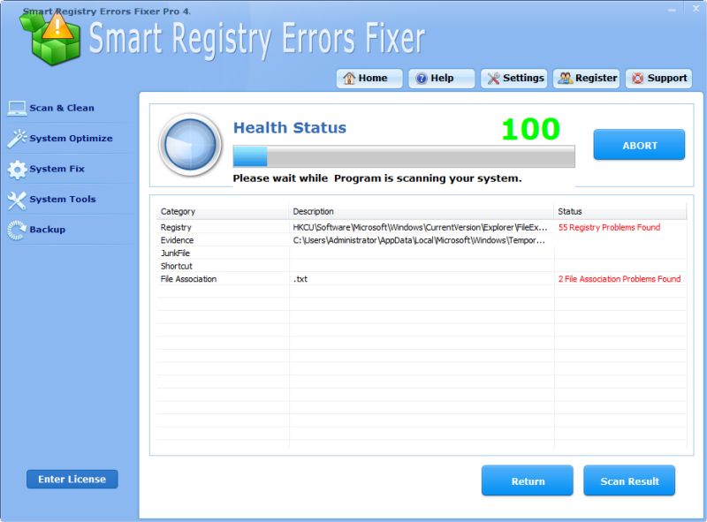Click the Home house icon
Screen dimensions: 707x522
[x=349, y=79]
